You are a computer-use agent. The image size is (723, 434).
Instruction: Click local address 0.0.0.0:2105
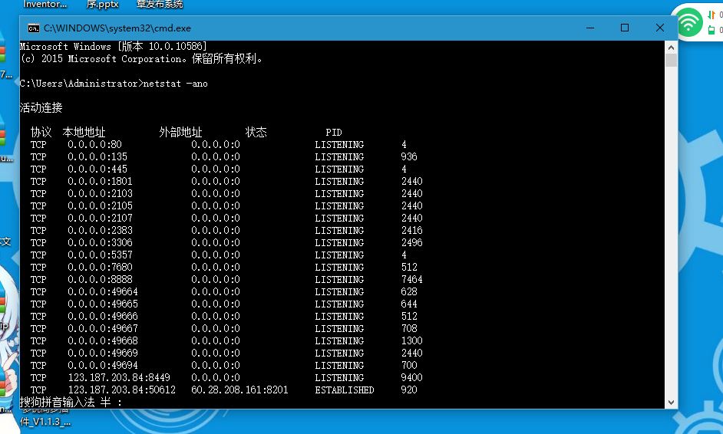pyautogui.click(x=100, y=206)
